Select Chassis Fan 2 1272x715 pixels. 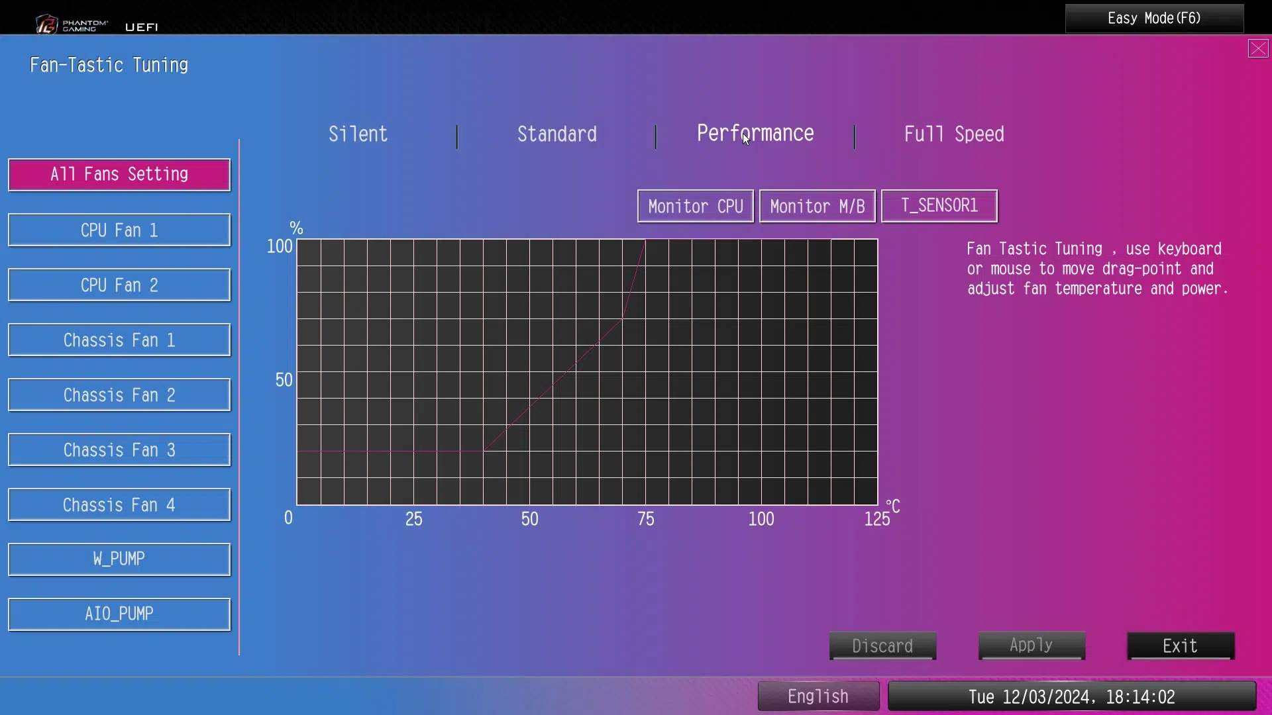coord(119,395)
